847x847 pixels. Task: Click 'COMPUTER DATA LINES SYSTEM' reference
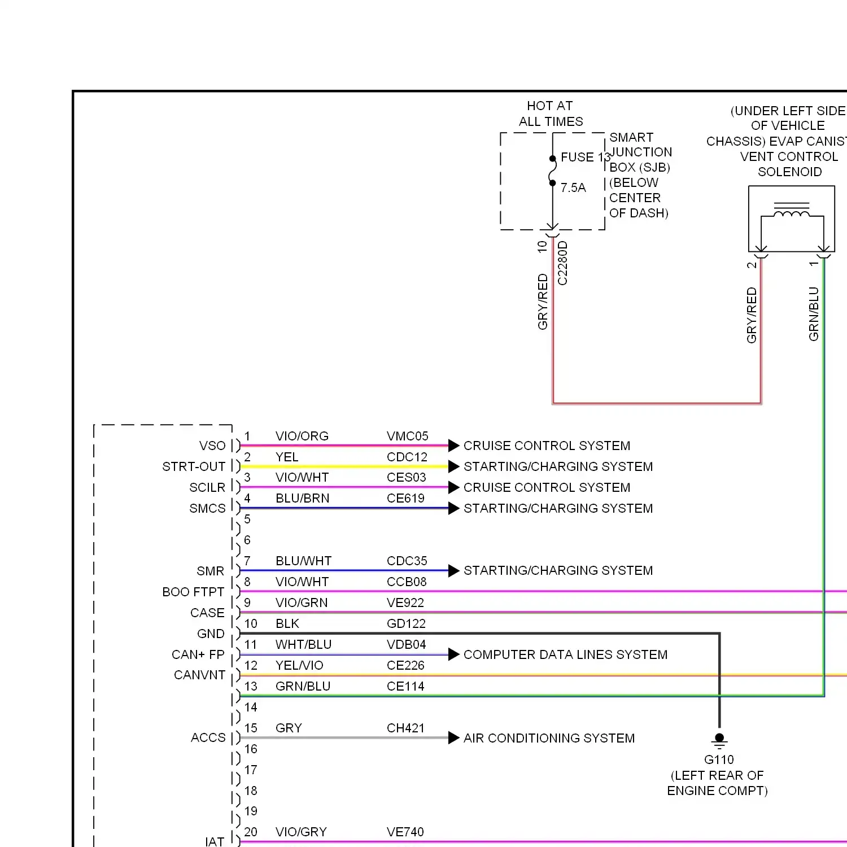pyautogui.click(x=565, y=654)
